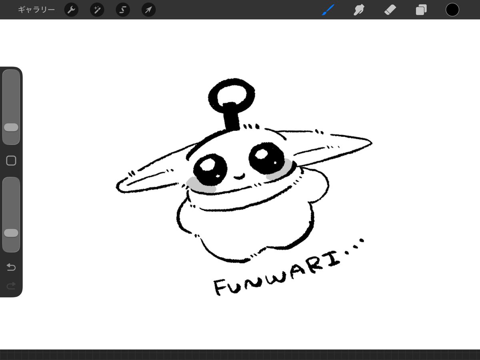Image resolution: width=480 pixels, height=360 pixels.
Task: Open the black active color picker
Action: pos(452,10)
